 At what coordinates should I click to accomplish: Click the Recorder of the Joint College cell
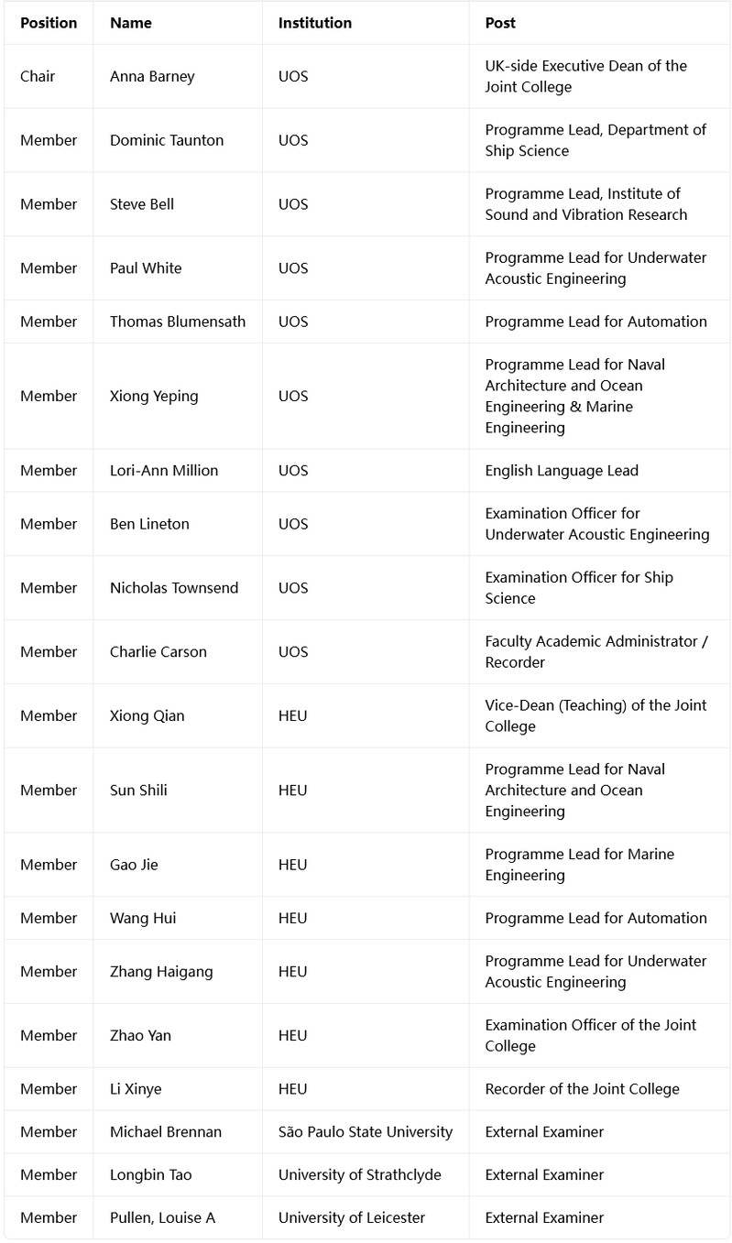pyautogui.click(x=599, y=1088)
